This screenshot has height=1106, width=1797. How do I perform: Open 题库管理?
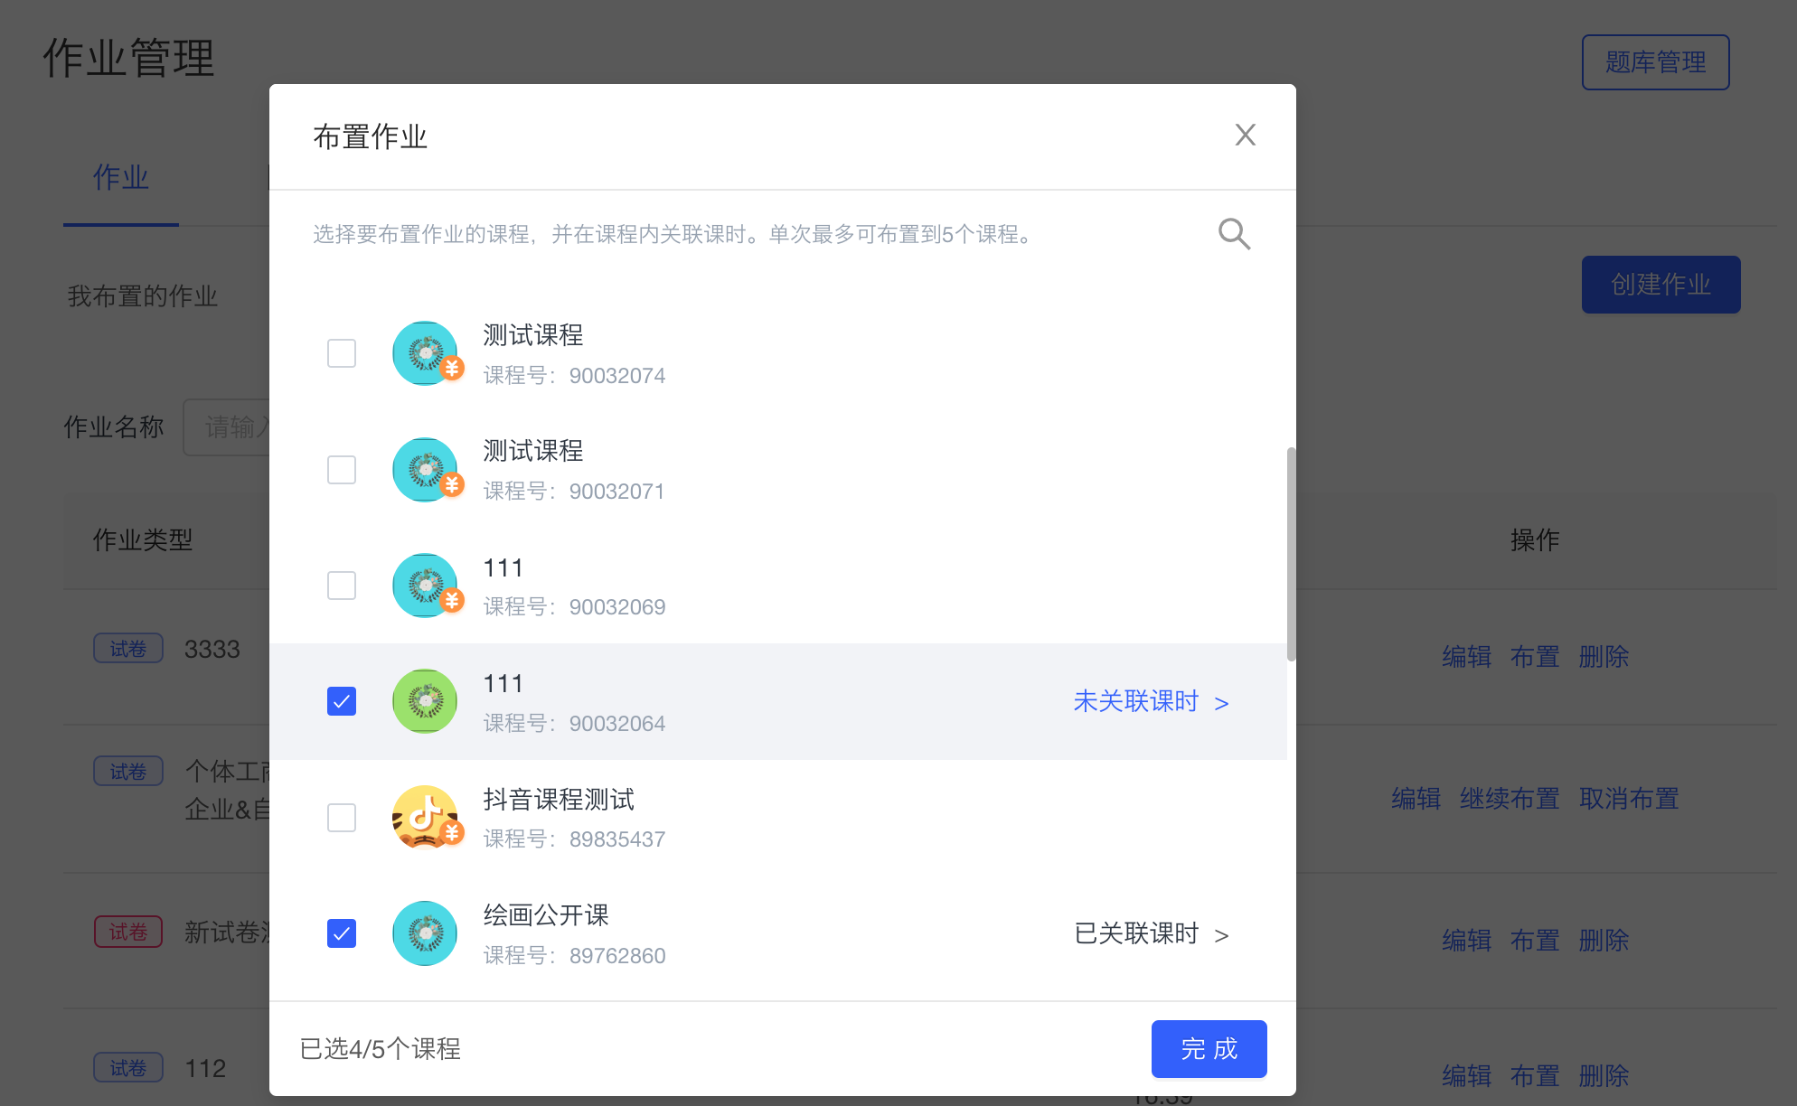click(1655, 61)
